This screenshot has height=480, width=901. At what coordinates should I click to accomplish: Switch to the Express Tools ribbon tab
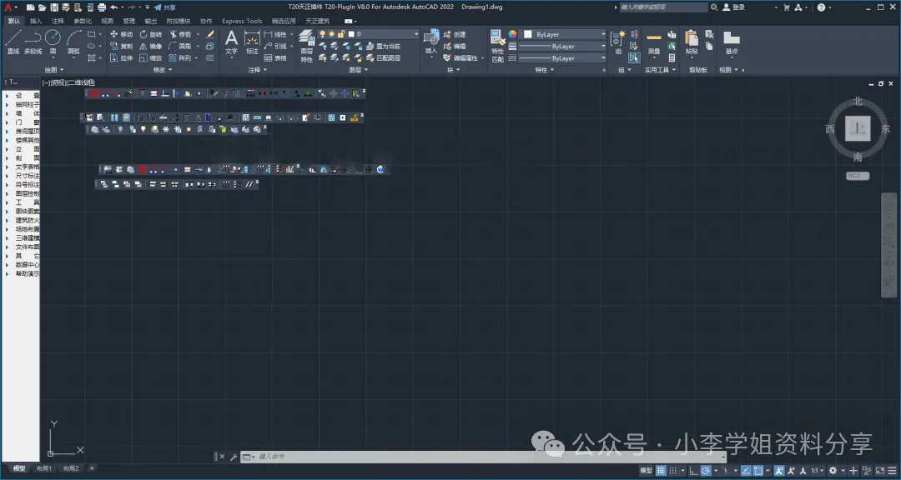tap(242, 21)
